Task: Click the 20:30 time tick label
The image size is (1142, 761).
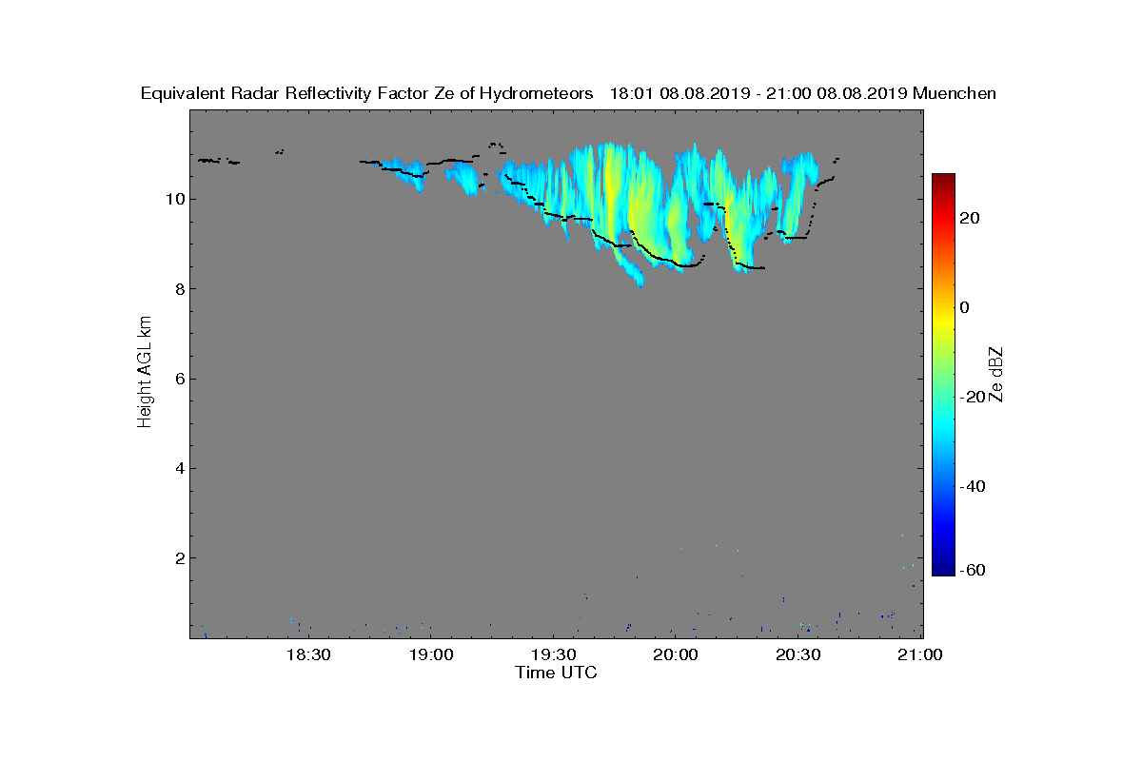Action: tap(798, 654)
